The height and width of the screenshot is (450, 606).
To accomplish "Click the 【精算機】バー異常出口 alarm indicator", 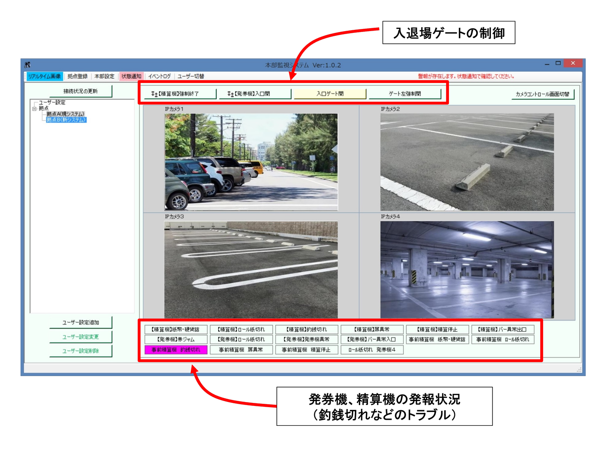I will click(x=503, y=329).
